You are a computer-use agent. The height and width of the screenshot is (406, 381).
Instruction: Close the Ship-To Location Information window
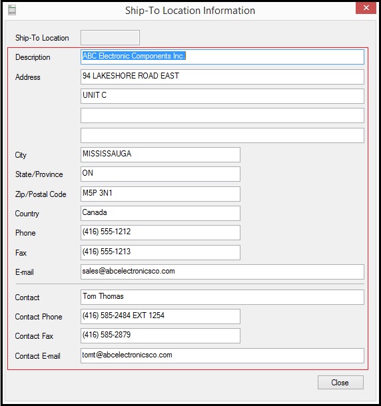pyautogui.click(x=366, y=8)
